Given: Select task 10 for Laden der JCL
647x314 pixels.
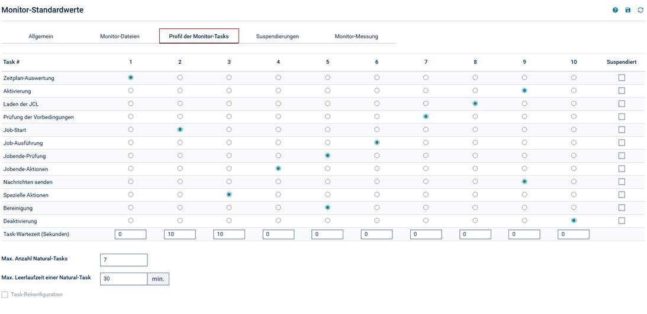Looking at the screenshot, I should [x=574, y=103].
